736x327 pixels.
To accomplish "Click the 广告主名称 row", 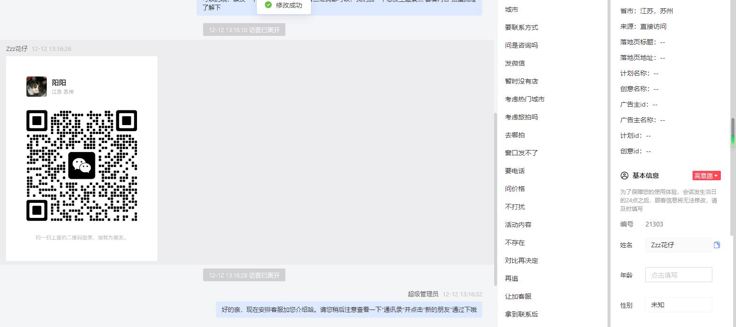I will [642, 120].
